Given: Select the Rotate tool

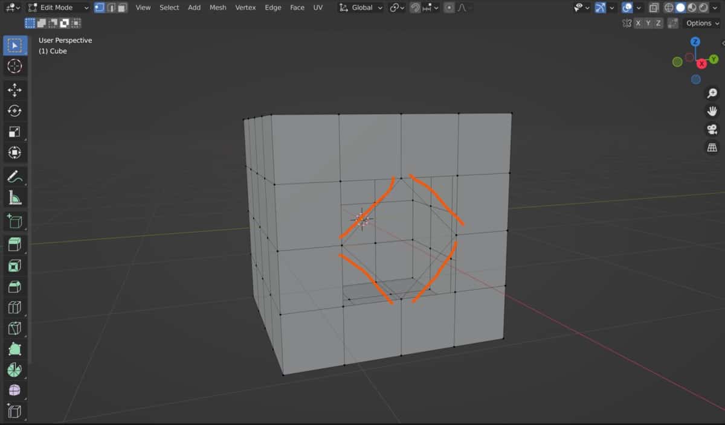Looking at the screenshot, I should tap(14, 111).
